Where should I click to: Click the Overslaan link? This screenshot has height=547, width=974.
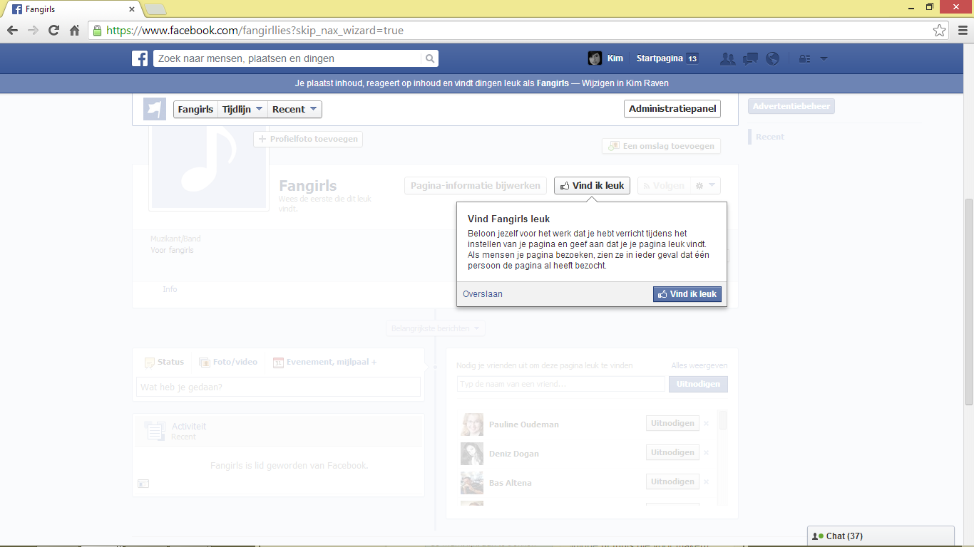coord(483,294)
